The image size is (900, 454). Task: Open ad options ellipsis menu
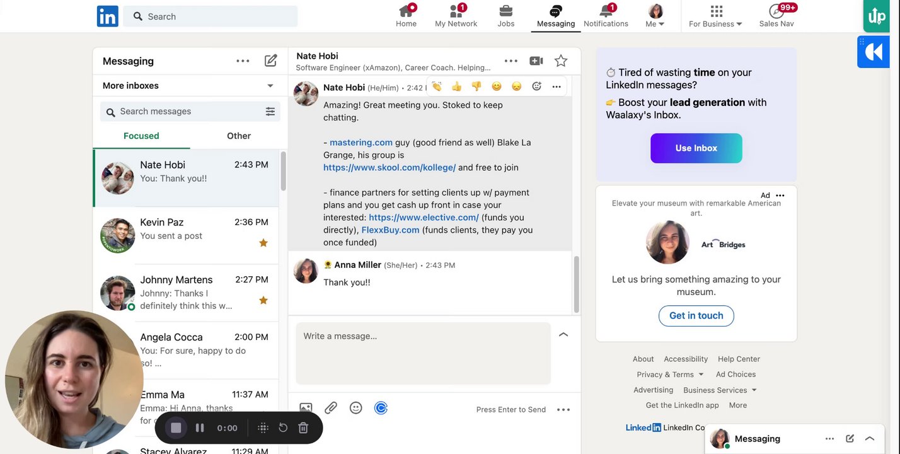(x=780, y=195)
